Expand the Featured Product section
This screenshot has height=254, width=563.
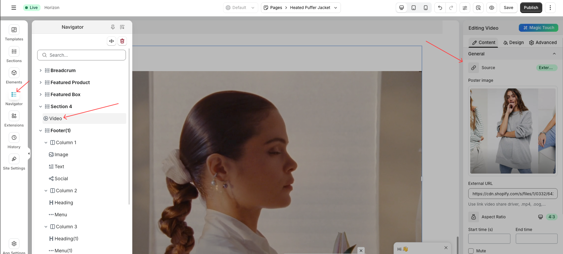41,82
